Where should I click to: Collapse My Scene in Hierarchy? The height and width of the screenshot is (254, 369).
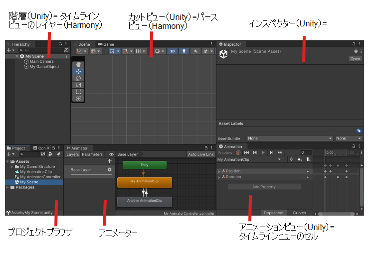17,56
